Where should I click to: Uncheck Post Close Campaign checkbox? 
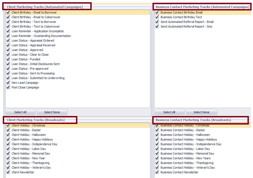click(x=8, y=87)
